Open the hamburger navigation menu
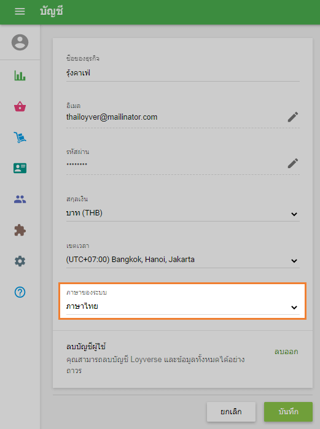Image resolution: width=320 pixels, height=429 pixels. click(x=20, y=11)
